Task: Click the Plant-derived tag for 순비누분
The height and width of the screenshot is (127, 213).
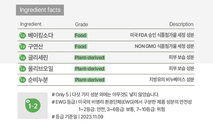Action: [90, 80]
